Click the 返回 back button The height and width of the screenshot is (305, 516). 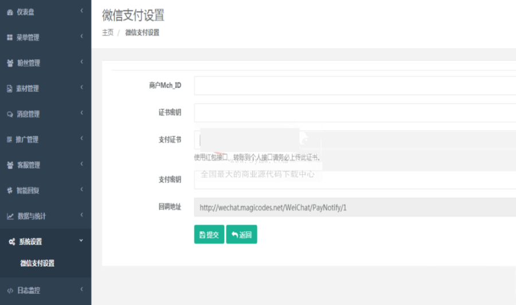(241, 234)
